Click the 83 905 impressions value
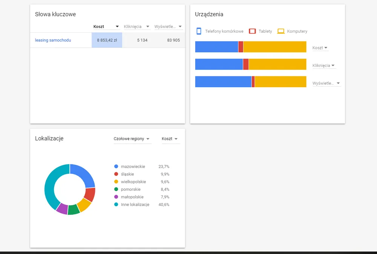Screen dimensions: 377x254 coord(173,40)
